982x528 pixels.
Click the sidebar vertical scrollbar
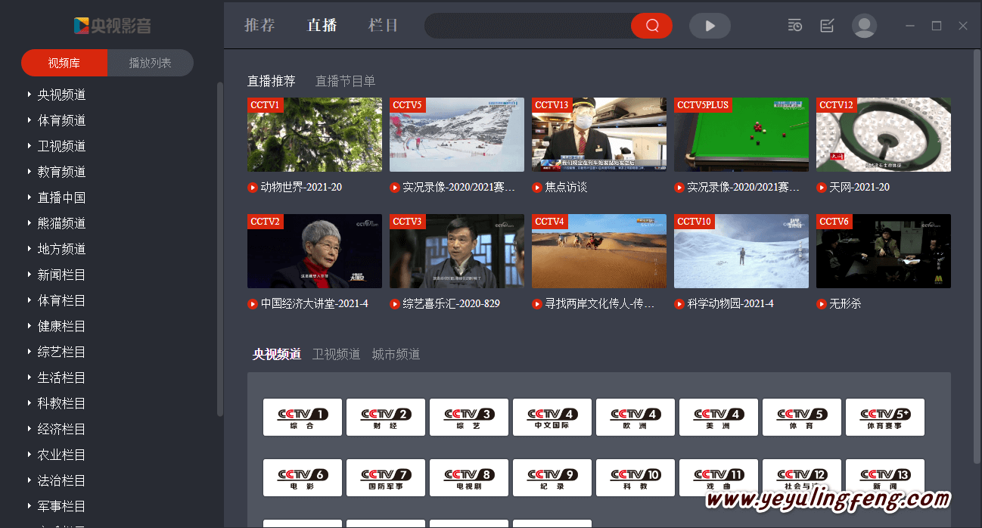tap(220, 250)
